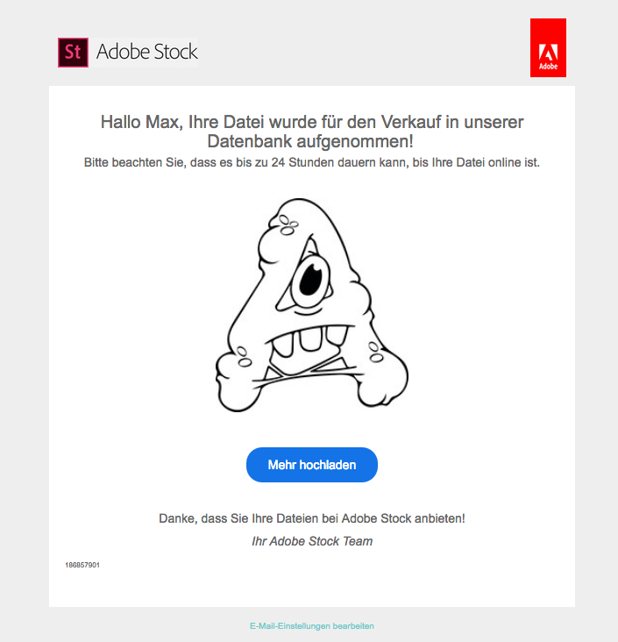Click the Adobe Stock 'St' square icon
Screen dimensions: 618x642
pyautogui.click(x=73, y=53)
